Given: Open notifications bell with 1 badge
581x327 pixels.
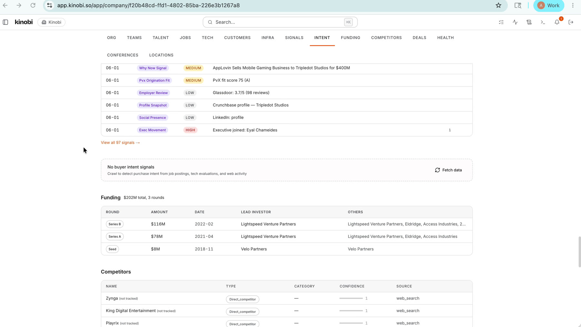Looking at the screenshot, I should (x=557, y=22).
